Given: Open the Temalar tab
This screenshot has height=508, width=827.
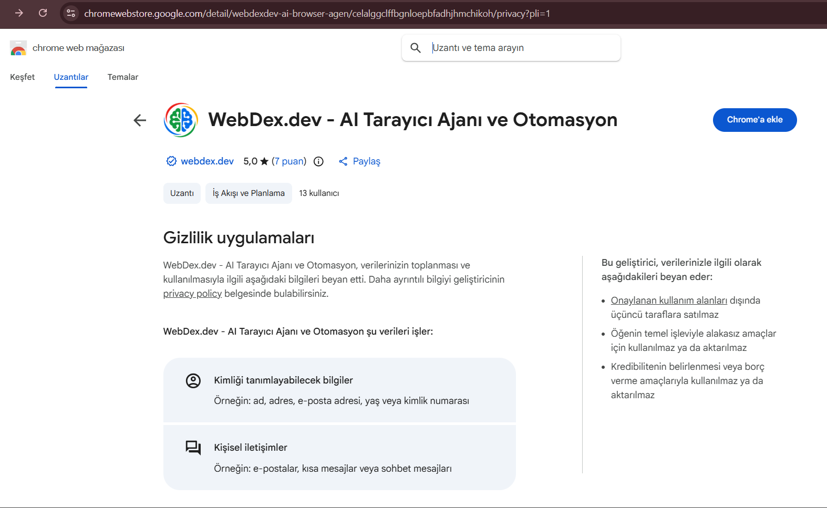Looking at the screenshot, I should click(123, 77).
